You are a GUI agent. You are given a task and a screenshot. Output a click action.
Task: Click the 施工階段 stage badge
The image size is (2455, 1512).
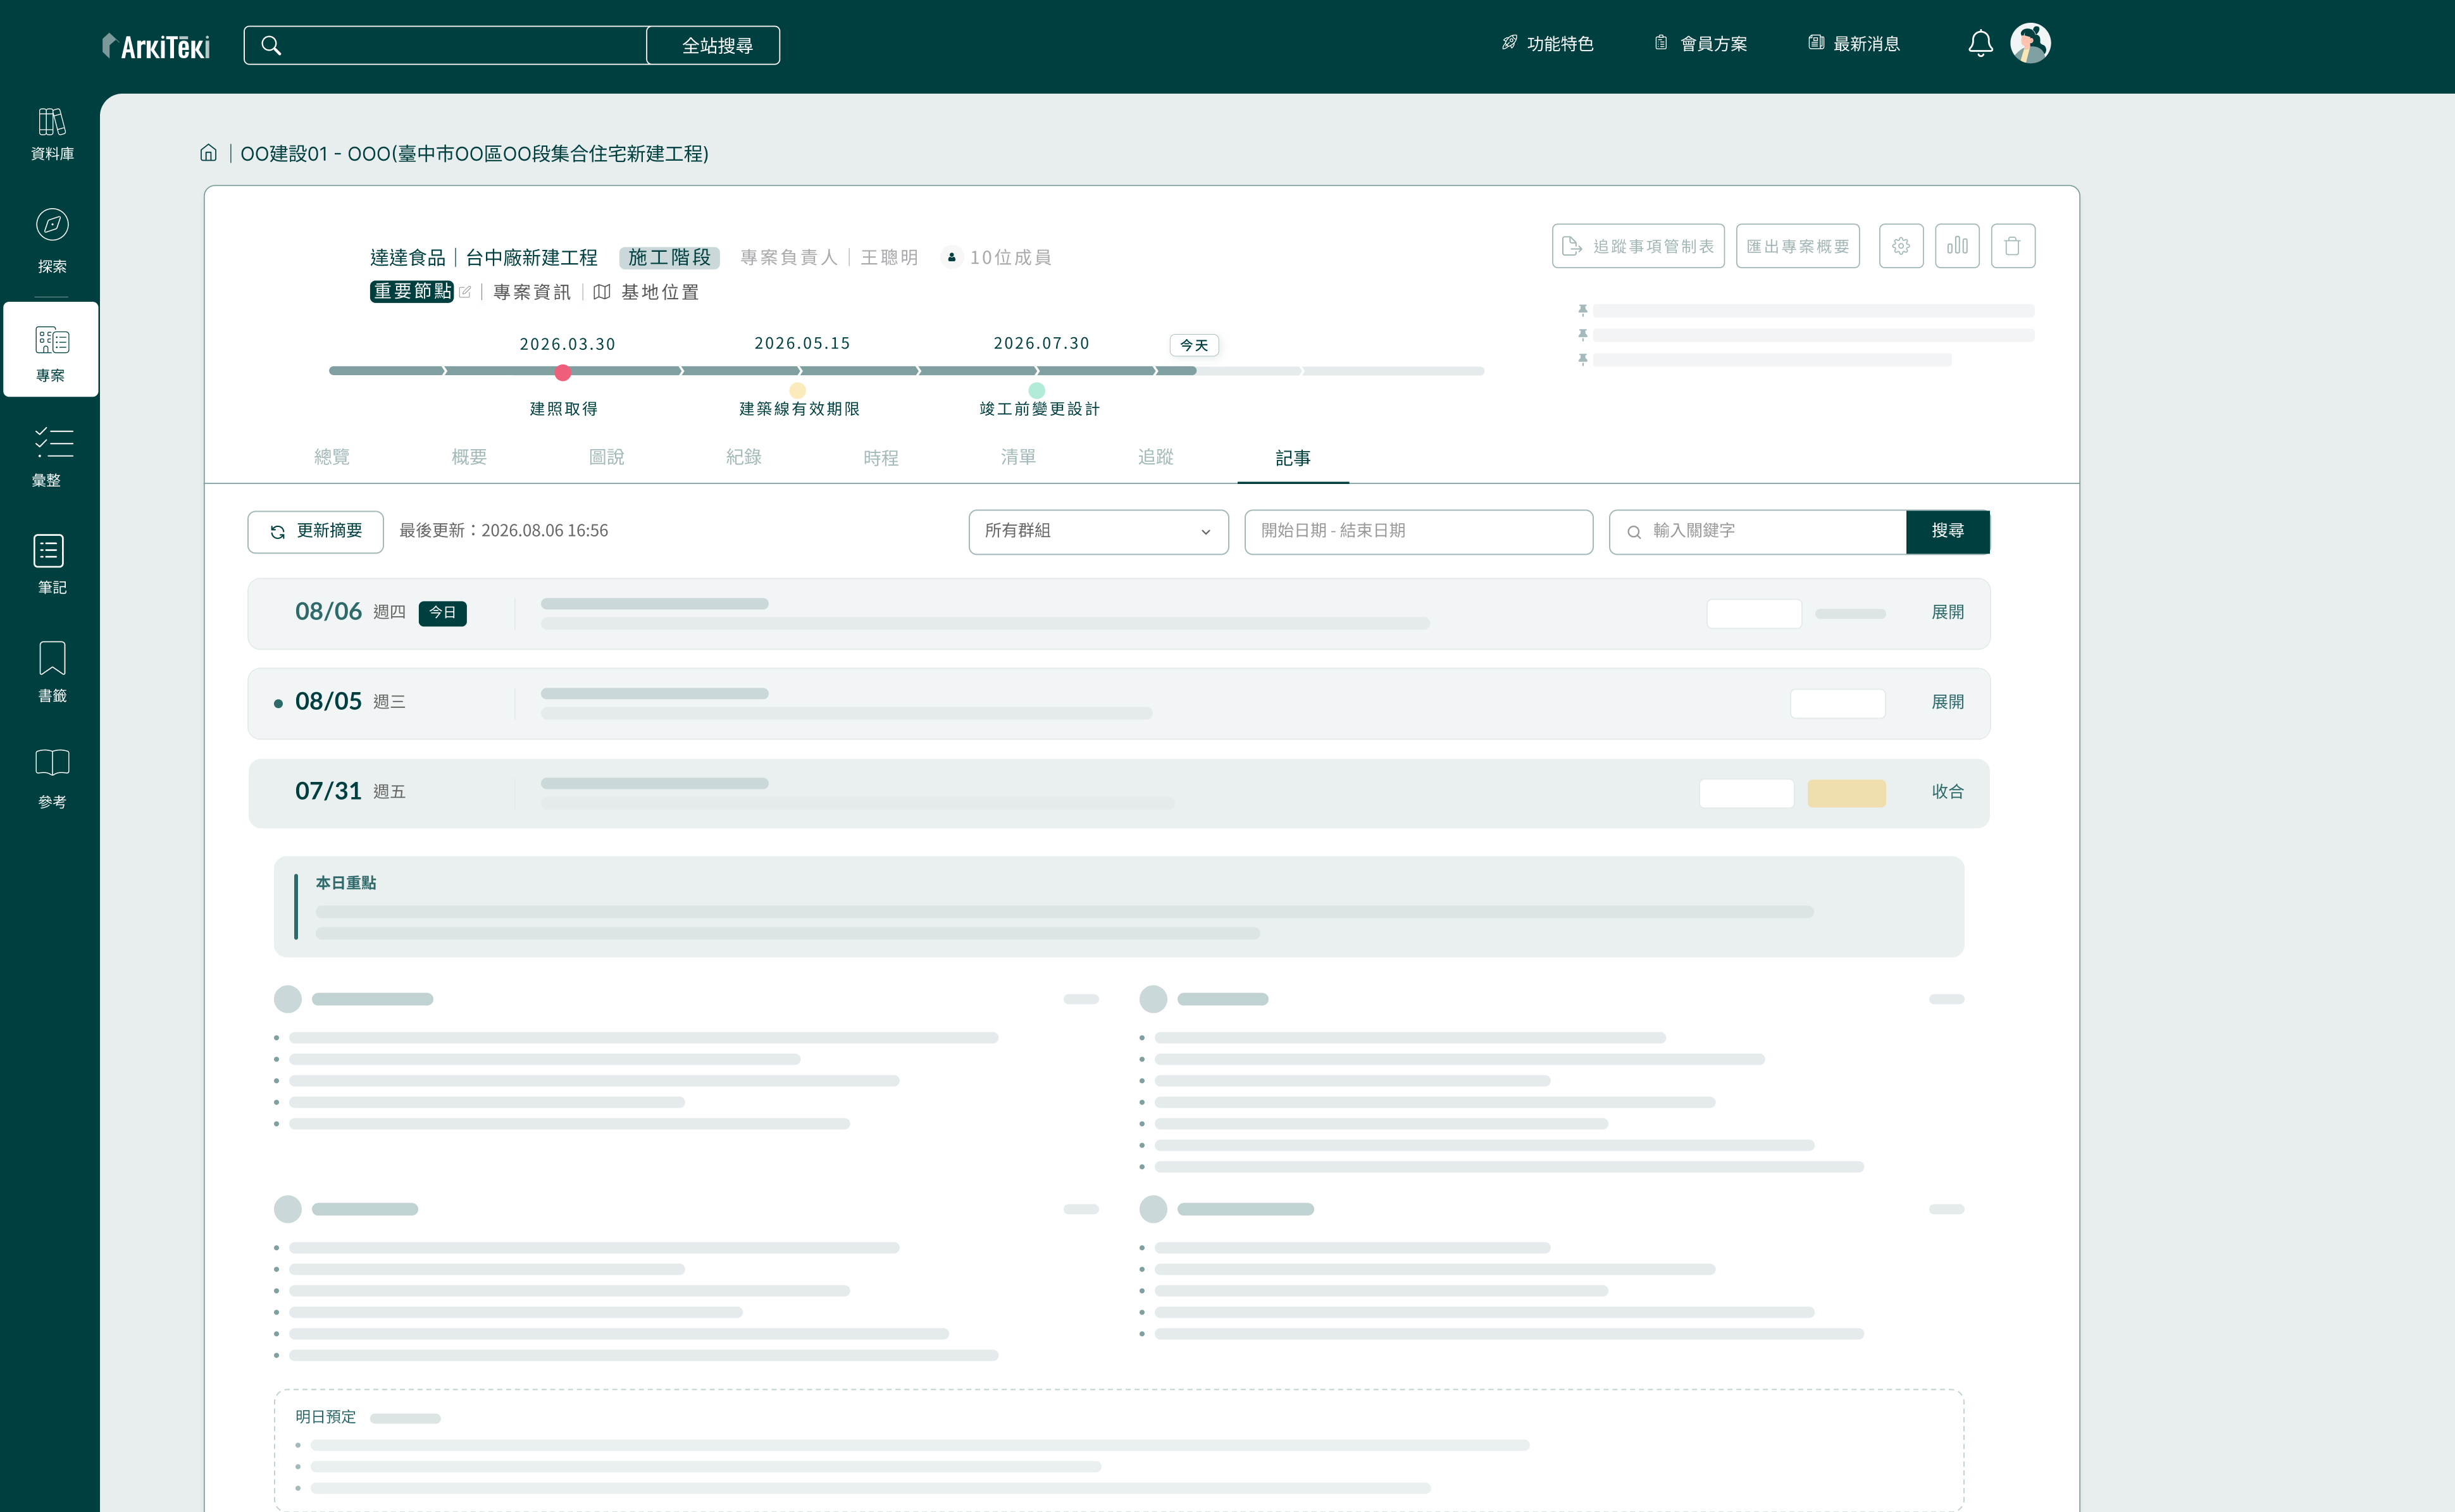point(669,258)
